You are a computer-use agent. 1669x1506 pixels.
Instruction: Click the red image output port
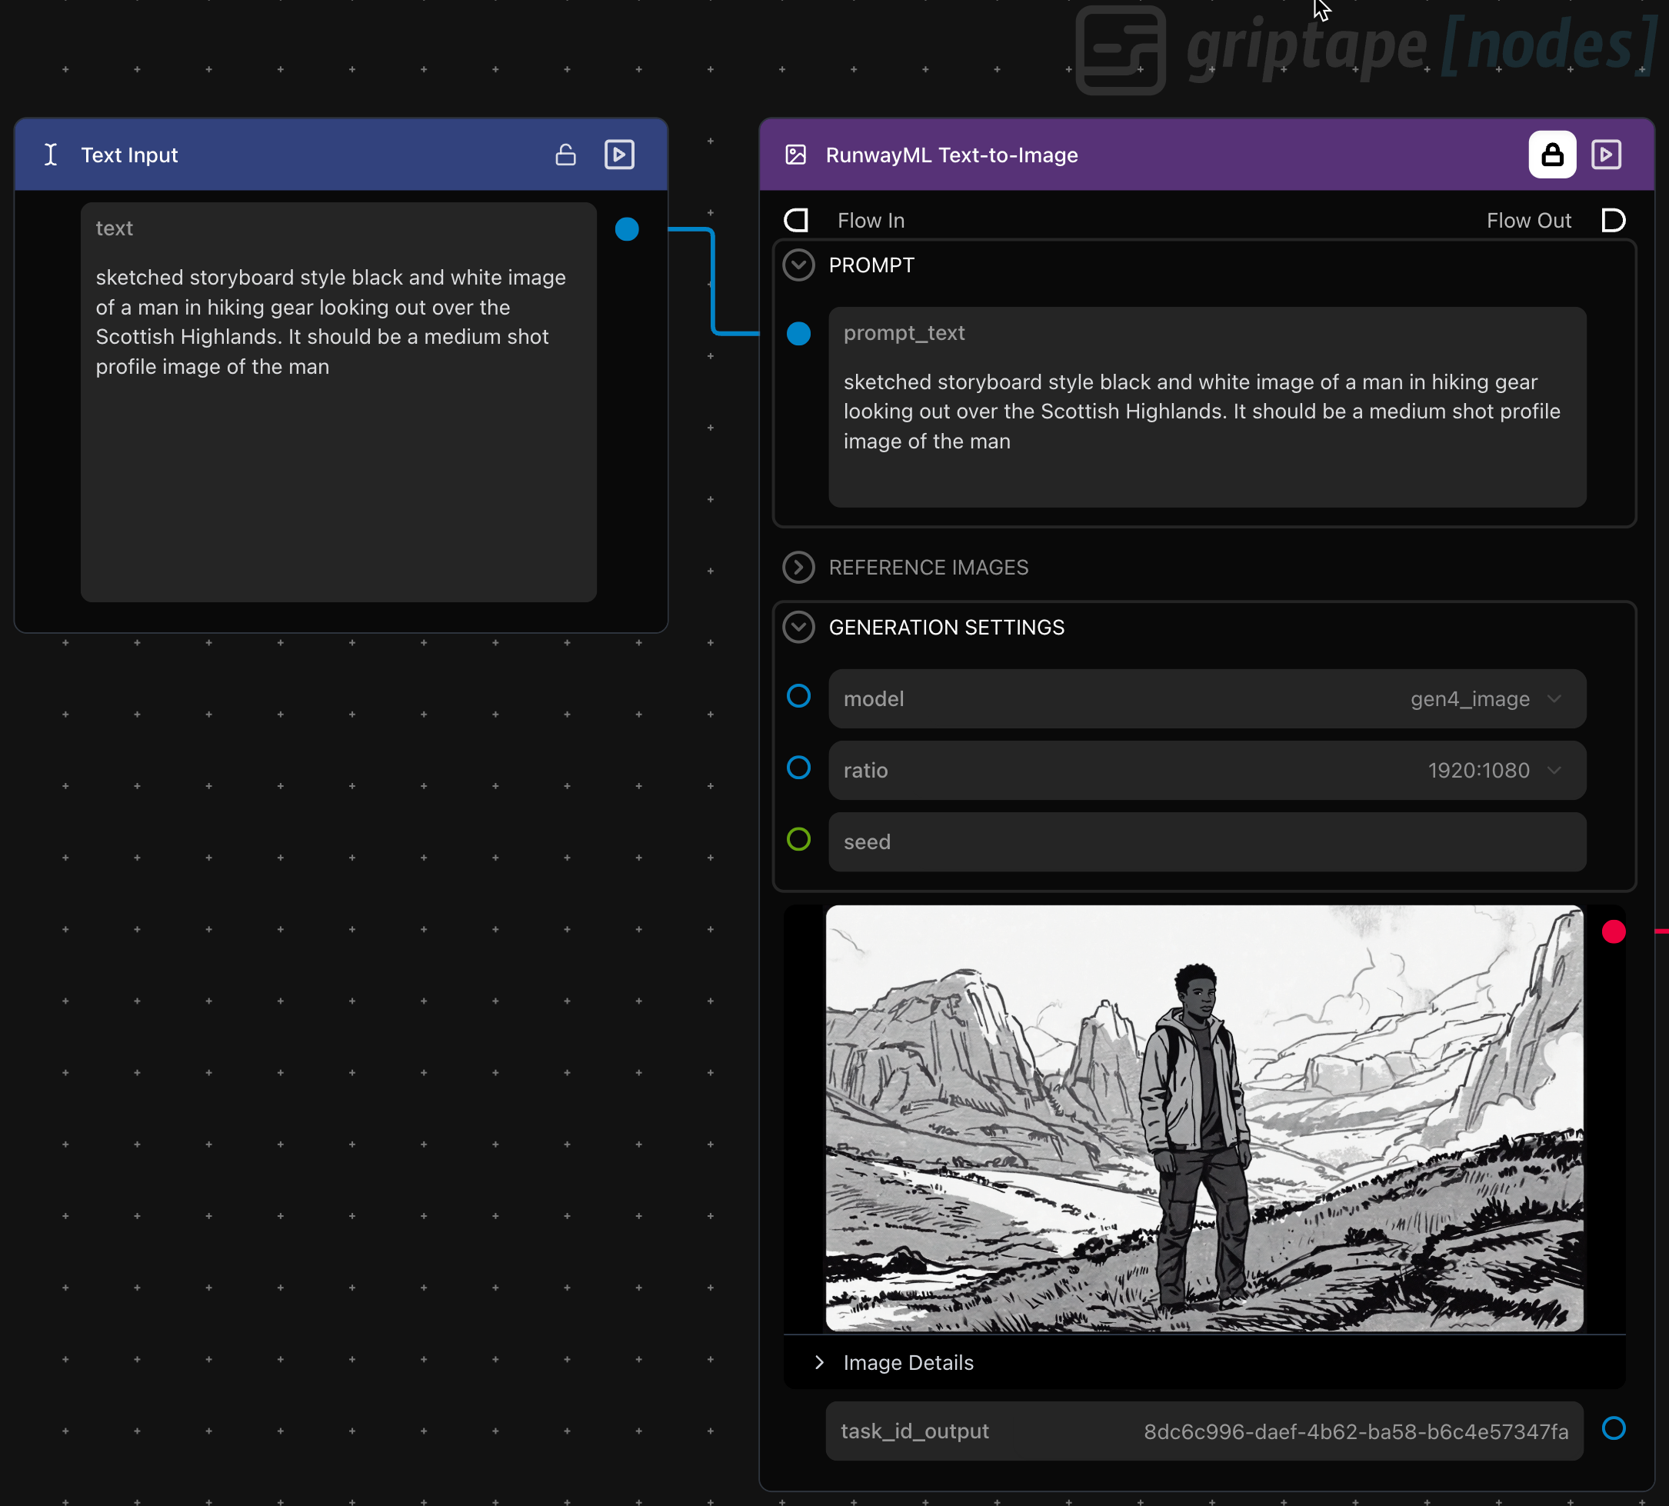pyautogui.click(x=1614, y=931)
